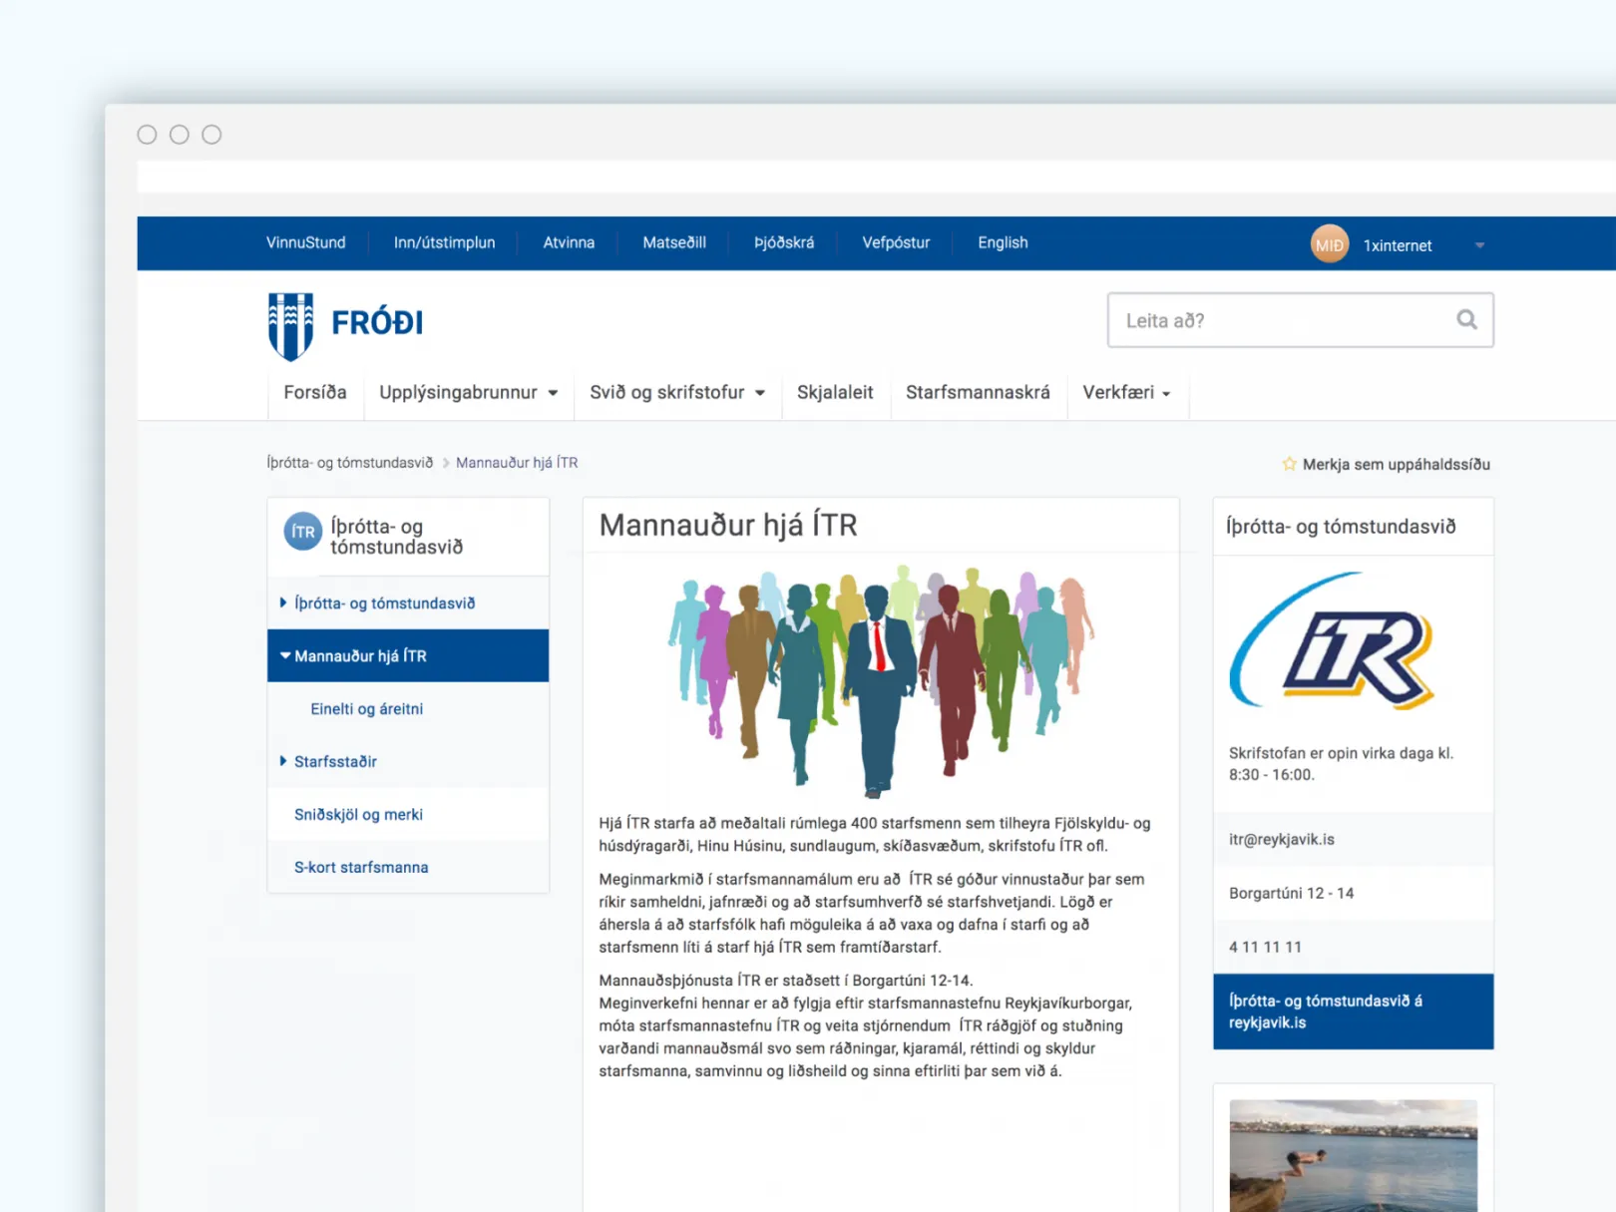The height and width of the screenshot is (1212, 1616).
Task: Click the star favorite icon
Action: tap(1289, 464)
